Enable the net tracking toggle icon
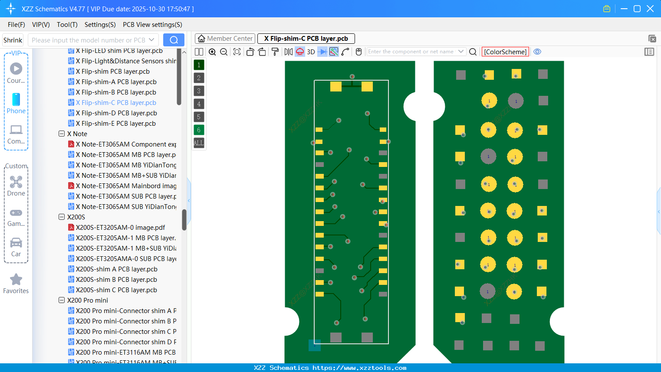Viewport: 661px width, 372px height. tap(333, 52)
